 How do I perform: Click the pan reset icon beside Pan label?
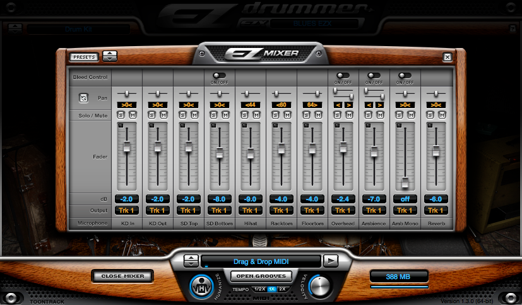(83, 98)
